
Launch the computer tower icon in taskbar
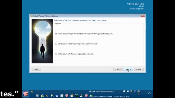click(x=37, y=96)
